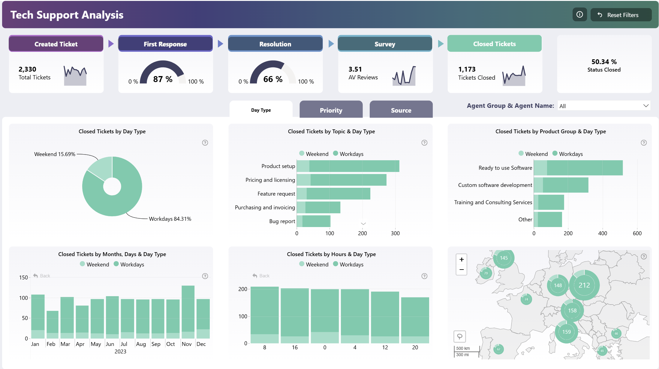
Task: Click map zoom out minus button
Action: (x=462, y=270)
